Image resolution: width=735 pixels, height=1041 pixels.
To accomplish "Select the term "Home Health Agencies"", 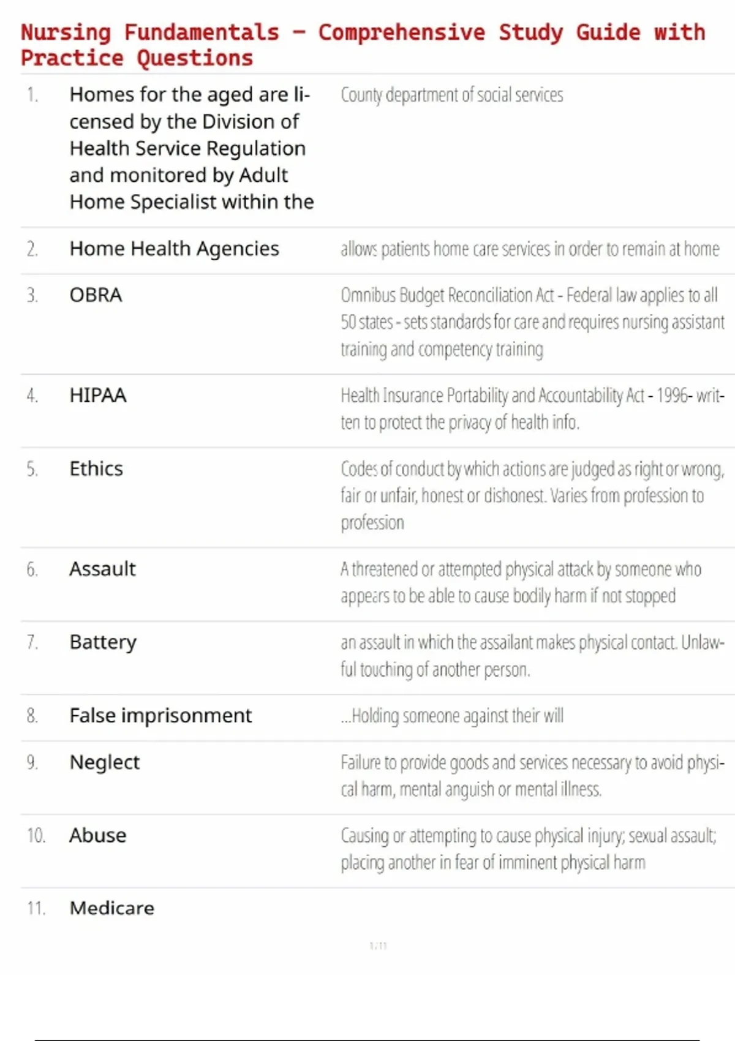I will pyautogui.click(x=174, y=249).
